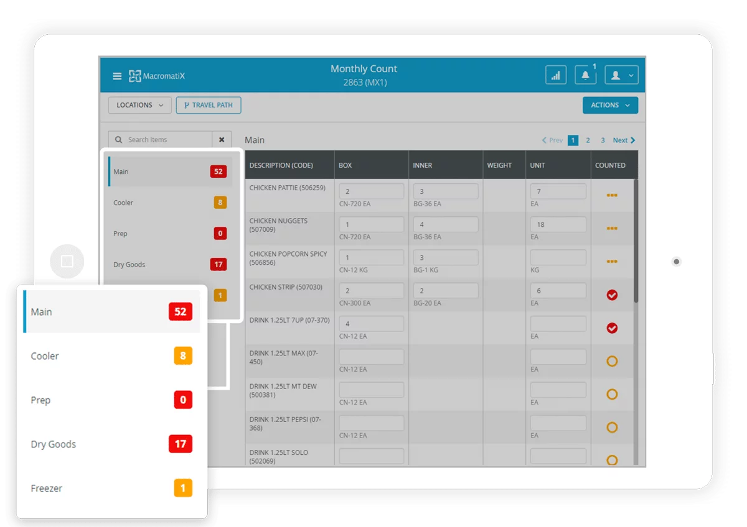Click the counted checkmark for CHICKEN STRIP

click(612, 295)
